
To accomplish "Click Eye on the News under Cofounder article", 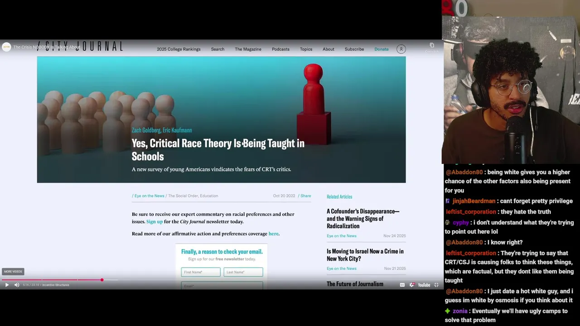I will (x=342, y=236).
